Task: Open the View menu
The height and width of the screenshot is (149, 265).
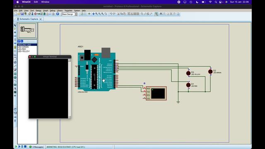Action: click(26, 11)
